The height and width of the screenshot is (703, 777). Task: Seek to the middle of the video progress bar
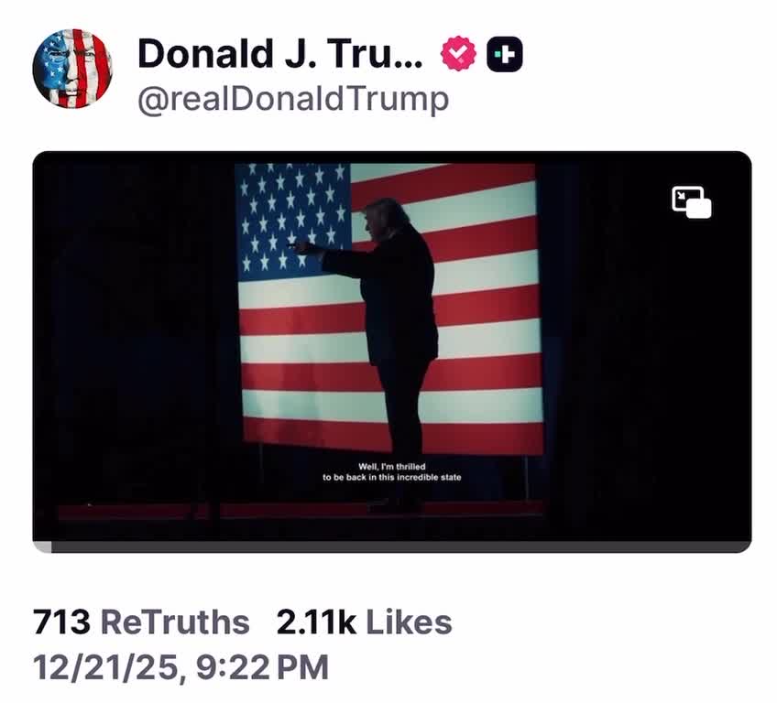click(392, 547)
